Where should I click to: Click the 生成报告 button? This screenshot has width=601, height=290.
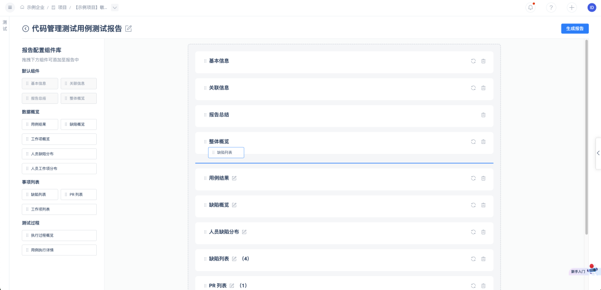[x=574, y=28]
